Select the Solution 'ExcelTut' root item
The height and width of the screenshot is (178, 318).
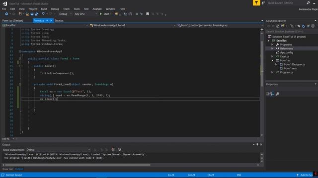coord(289,37)
